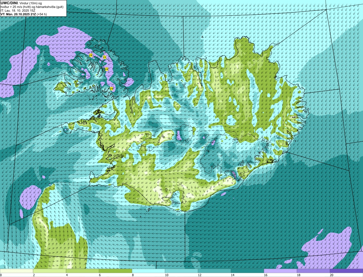Click the 18–20 m/s purple legend swatch
The image size is (363, 277).
314,271
